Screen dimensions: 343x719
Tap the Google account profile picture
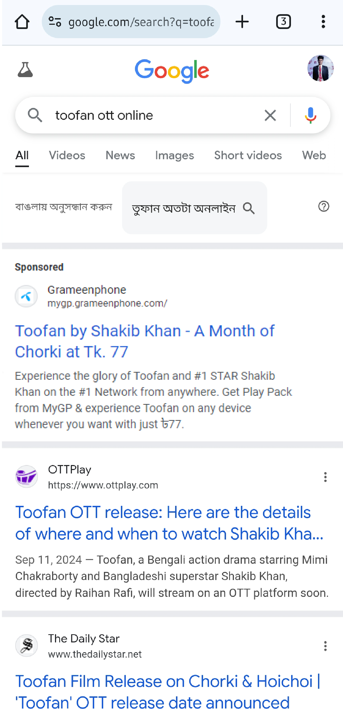[320, 68]
